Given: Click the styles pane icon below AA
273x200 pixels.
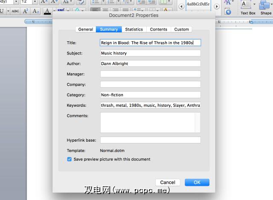Looking at the screenshot, I should pyautogui.click(x=228, y=11).
